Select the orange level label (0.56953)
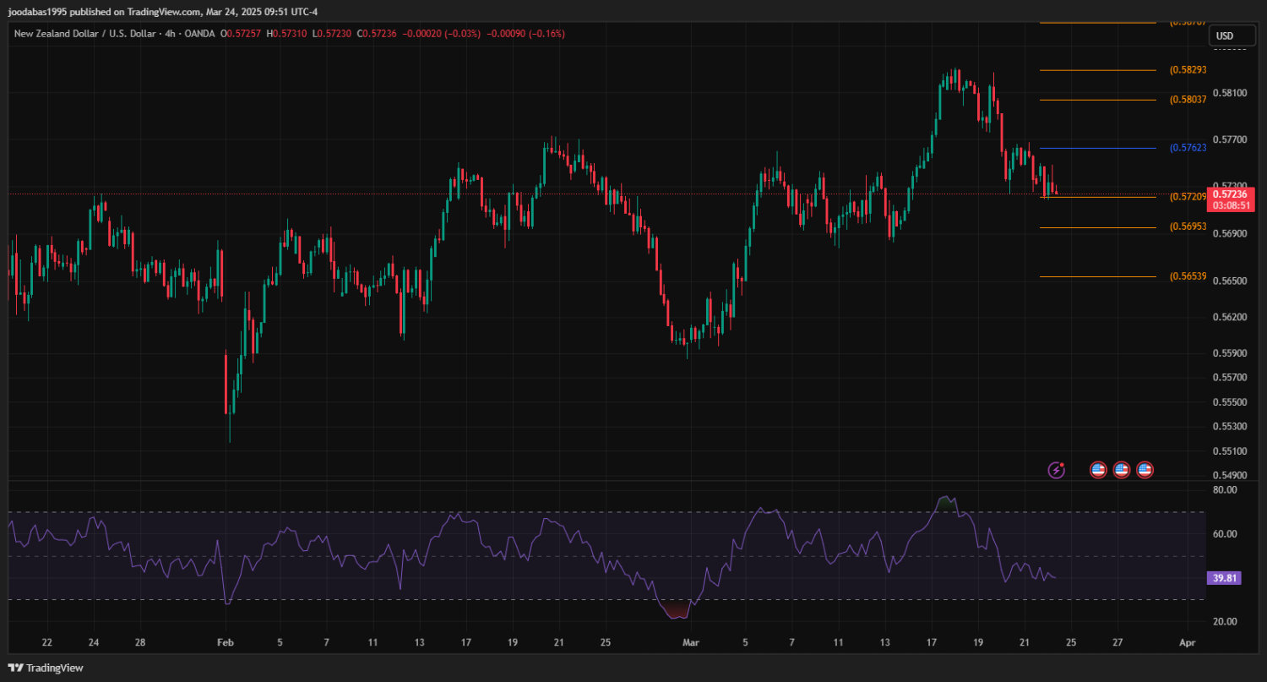 tap(1188, 227)
